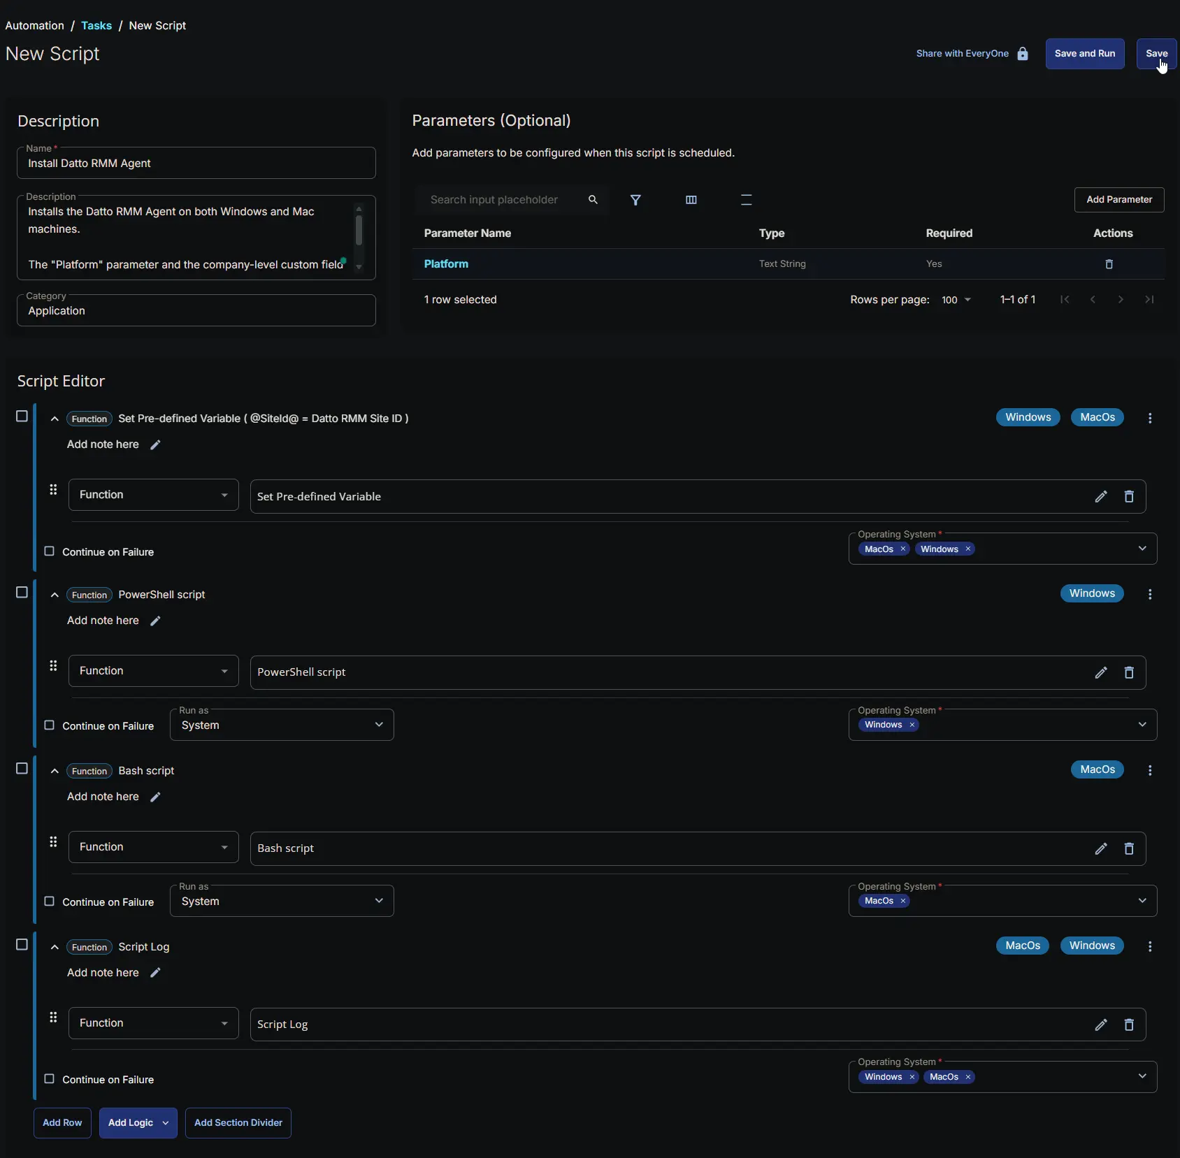This screenshot has height=1158, width=1180.
Task: Click the Save and Run button
Action: 1084,54
